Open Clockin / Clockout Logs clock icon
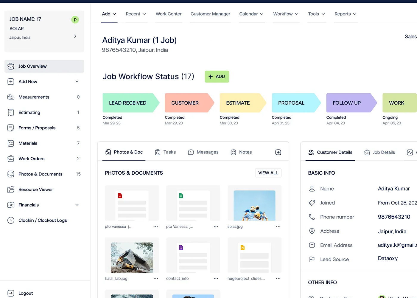This screenshot has height=298, width=417. (11, 220)
